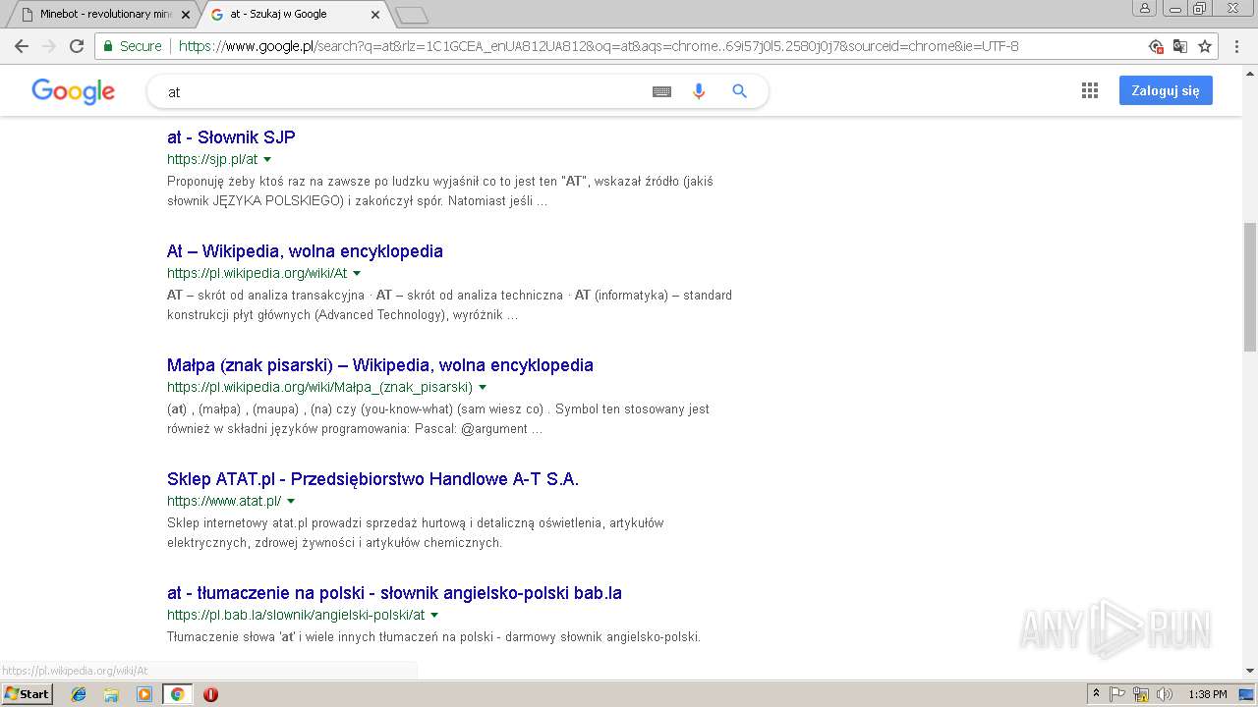Expand dropdown next to pl.wikipedia.org/wiki/At URL
This screenshot has width=1258, height=707.
point(357,274)
